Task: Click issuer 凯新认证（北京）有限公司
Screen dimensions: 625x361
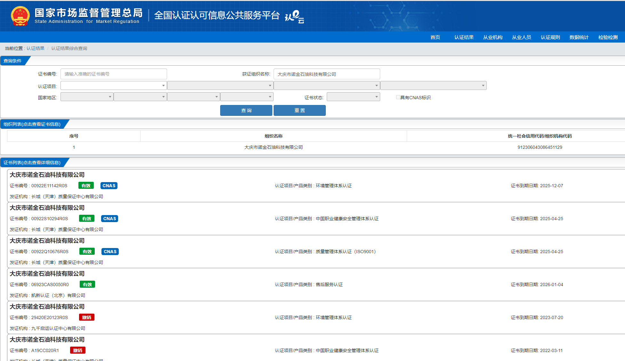Action: coord(58,295)
